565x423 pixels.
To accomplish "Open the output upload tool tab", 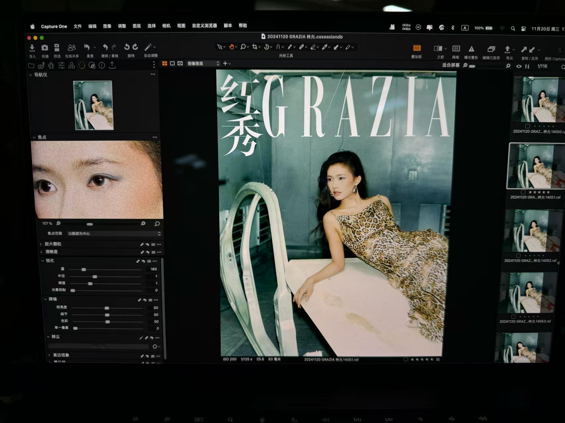I will click(112, 65).
